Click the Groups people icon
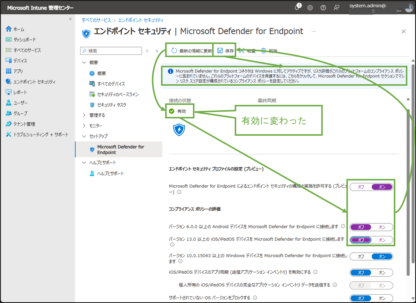416x303 pixels. point(9,113)
